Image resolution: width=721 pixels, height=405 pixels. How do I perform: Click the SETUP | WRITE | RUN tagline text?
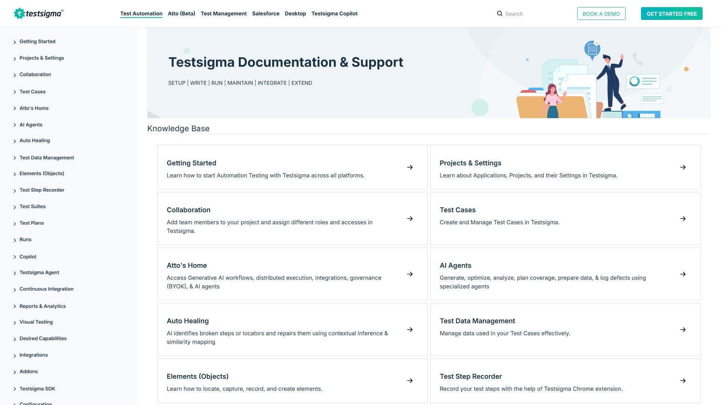click(240, 83)
